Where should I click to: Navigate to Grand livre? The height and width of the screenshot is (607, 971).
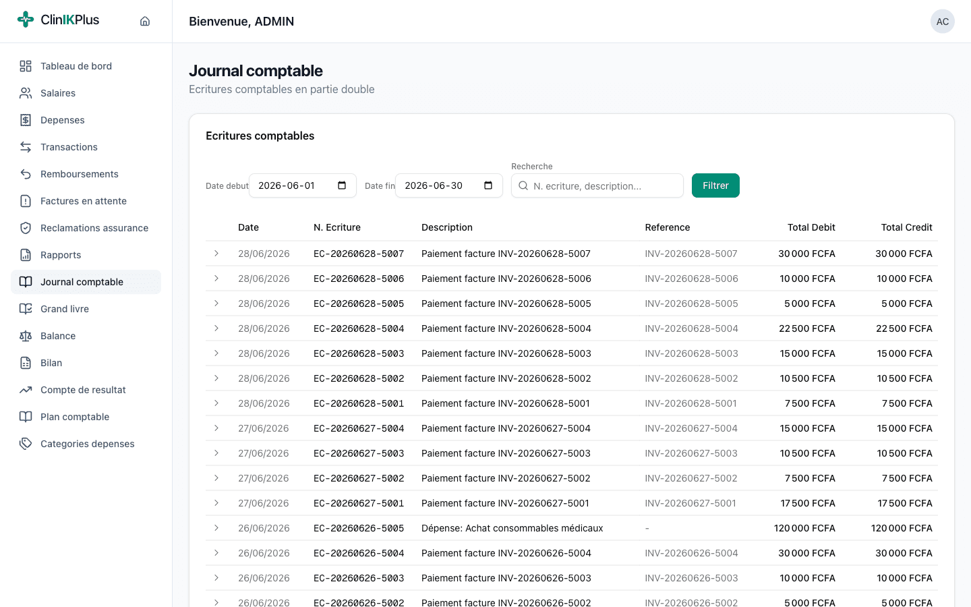click(x=86, y=309)
